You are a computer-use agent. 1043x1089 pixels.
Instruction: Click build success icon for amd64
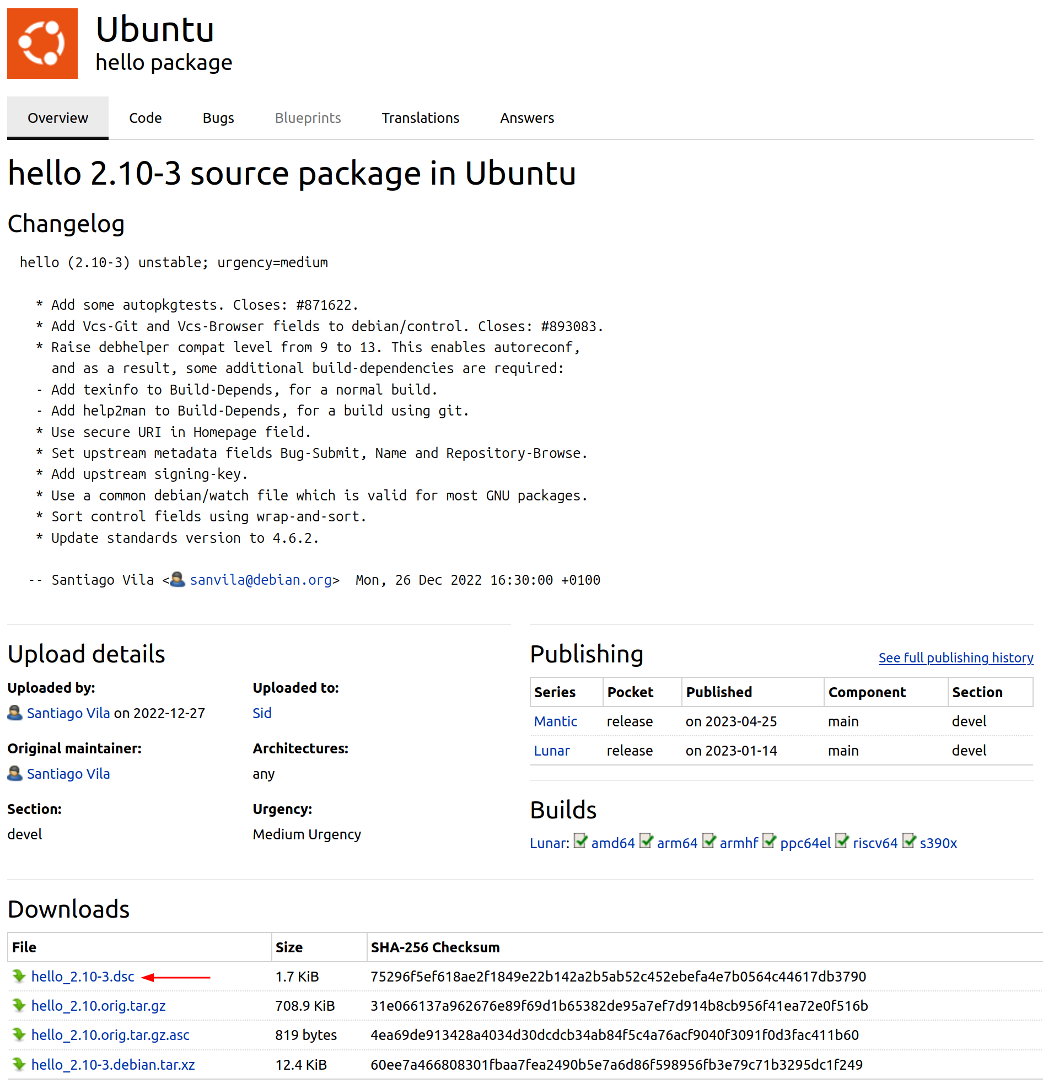(580, 841)
